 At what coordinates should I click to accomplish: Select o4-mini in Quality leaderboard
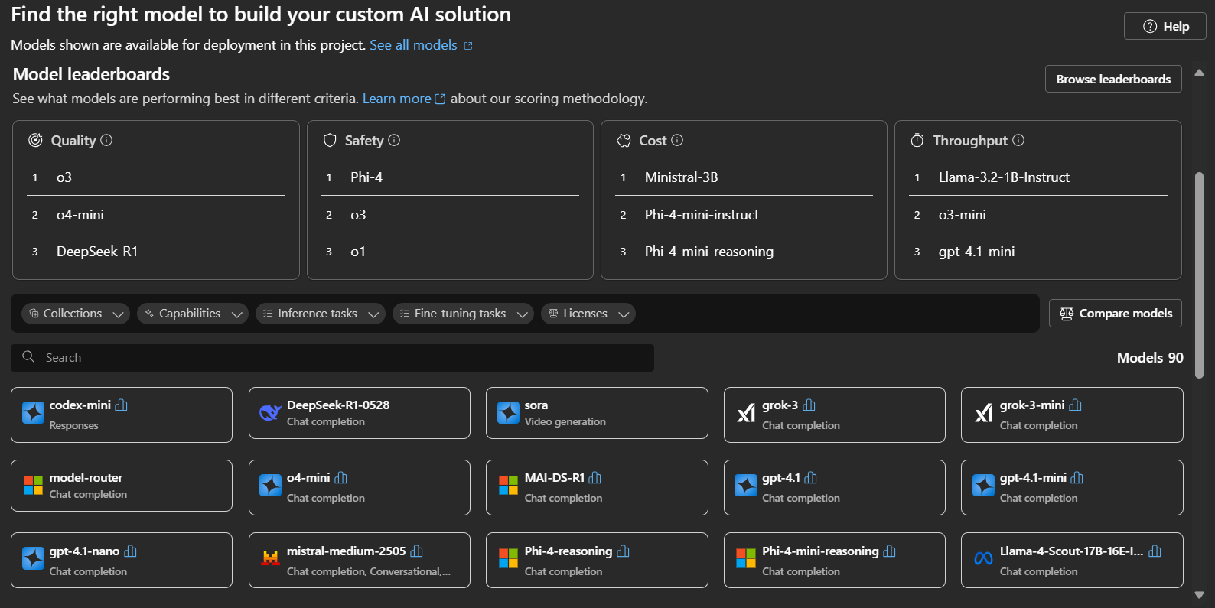[80, 215]
